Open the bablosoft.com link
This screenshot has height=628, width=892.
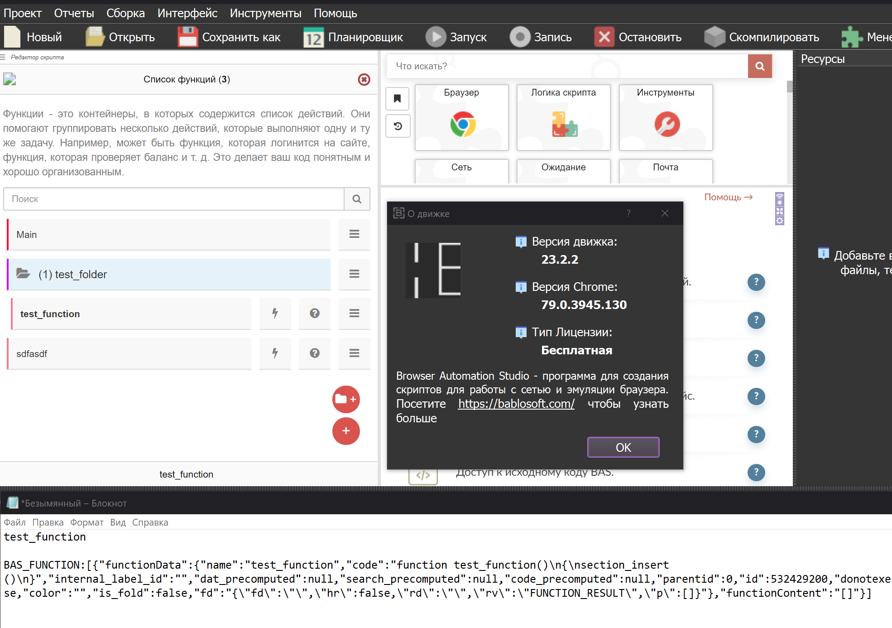click(516, 404)
